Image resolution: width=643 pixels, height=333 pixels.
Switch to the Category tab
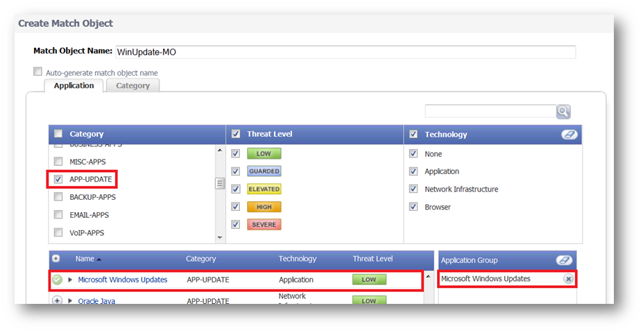click(132, 85)
